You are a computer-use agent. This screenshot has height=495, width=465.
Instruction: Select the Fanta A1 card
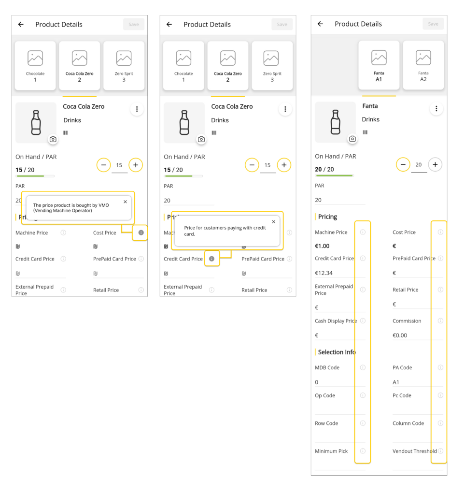379,65
